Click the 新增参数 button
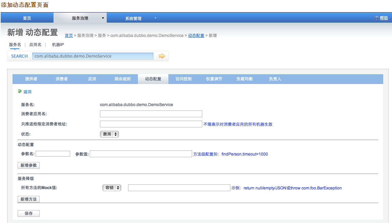This screenshot has height=223, width=392. coord(29,165)
